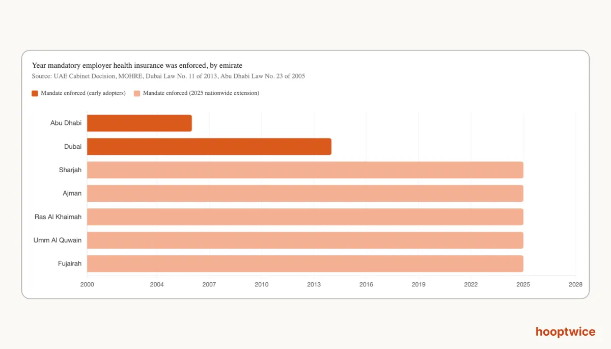Click the 'Mandate enforced (2025 nationwide extension)' legend label
Screen dimensions: 611x349
point(201,93)
